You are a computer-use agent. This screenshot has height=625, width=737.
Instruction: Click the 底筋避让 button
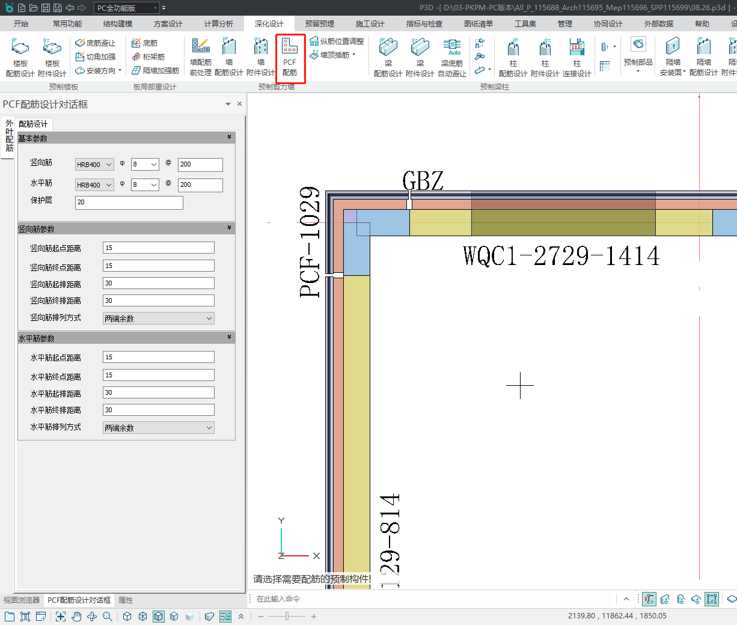tap(96, 43)
